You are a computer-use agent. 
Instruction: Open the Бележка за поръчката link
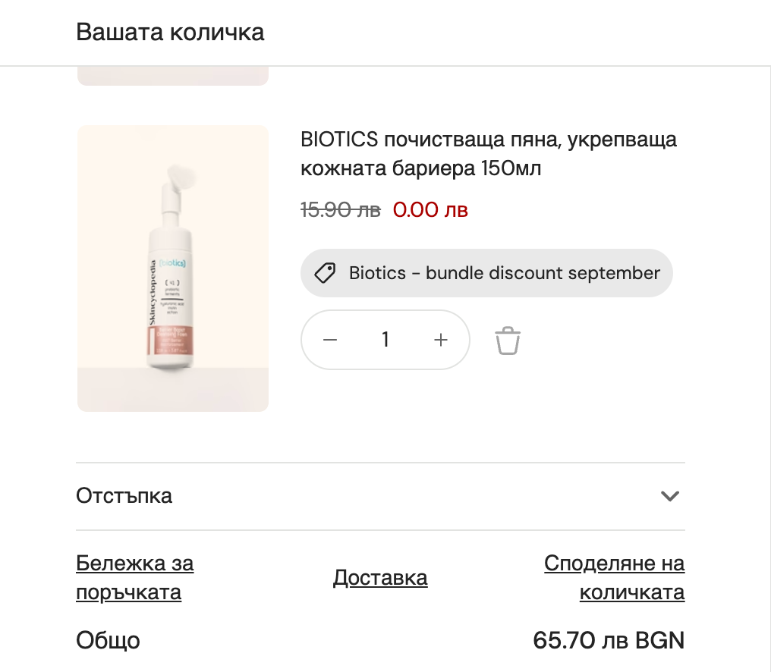pyautogui.click(x=134, y=578)
